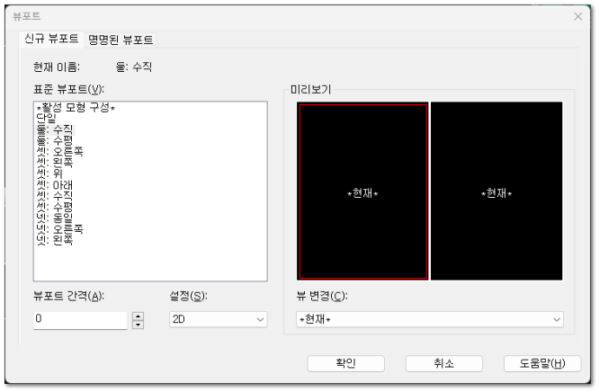Open help via 도움말(H) button
The height and width of the screenshot is (392, 599).
click(542, 363)
